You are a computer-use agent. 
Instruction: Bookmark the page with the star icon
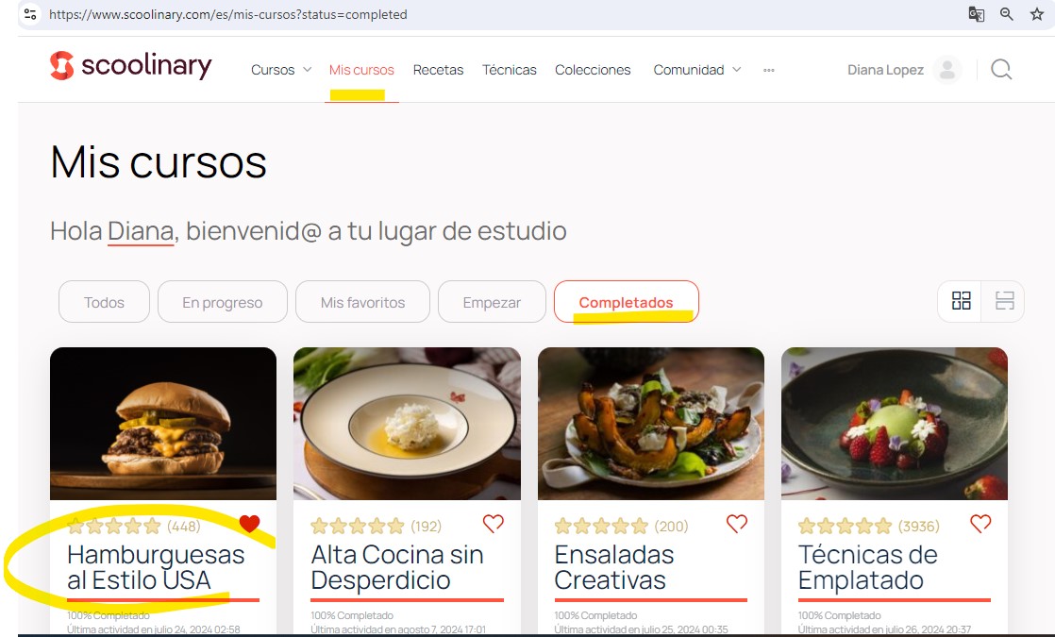click(x=1035, y=15)
